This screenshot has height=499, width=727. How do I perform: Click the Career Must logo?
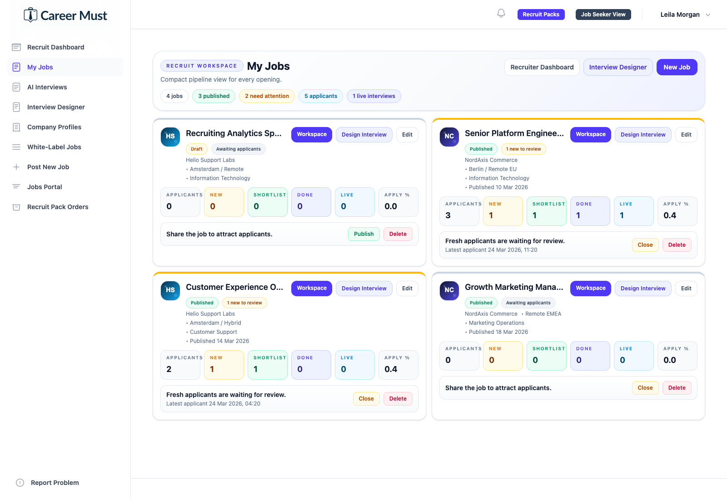coord(65,15)
